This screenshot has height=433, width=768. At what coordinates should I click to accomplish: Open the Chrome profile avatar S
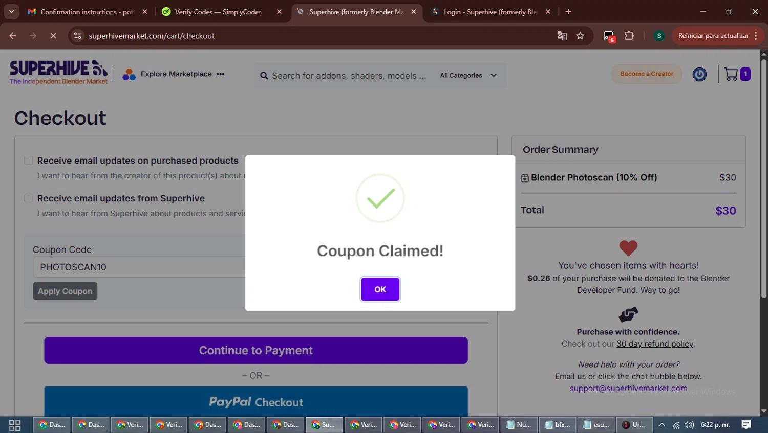coord(659,36)
